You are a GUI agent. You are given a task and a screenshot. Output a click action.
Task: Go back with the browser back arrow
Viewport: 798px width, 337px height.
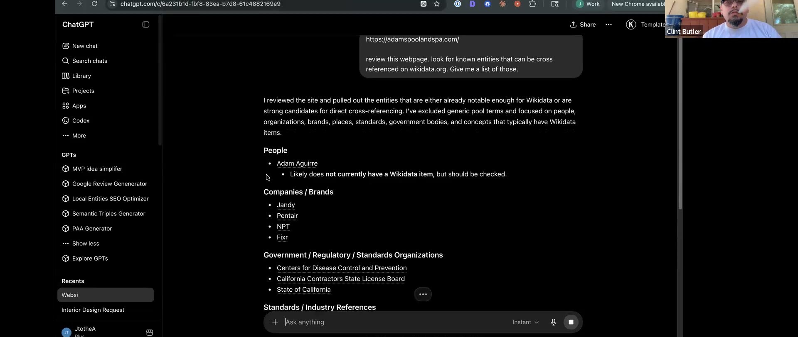pyautogui.click(x=64, y=4)
